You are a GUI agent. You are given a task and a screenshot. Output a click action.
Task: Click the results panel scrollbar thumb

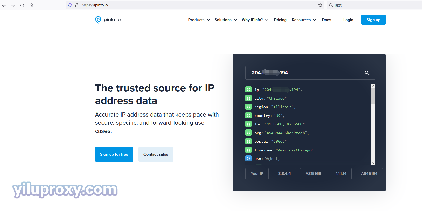(x=373, y=96)
